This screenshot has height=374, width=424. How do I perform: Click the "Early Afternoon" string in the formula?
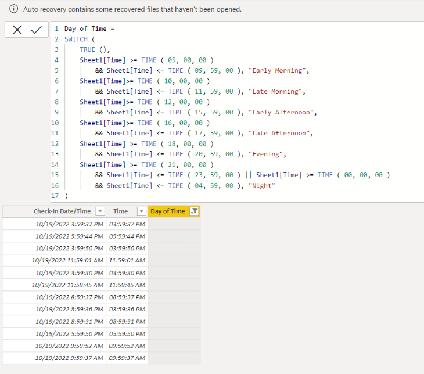pyautogui.click(x=281, y=112)
